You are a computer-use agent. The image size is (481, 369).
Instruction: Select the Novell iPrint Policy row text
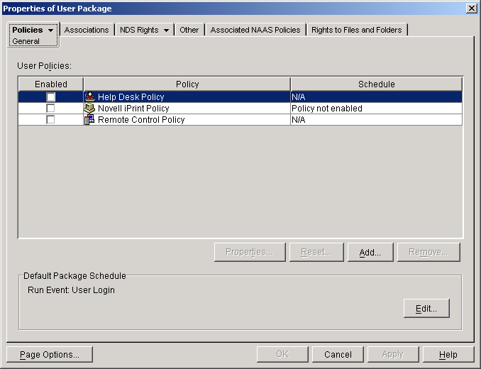[133, 109]
